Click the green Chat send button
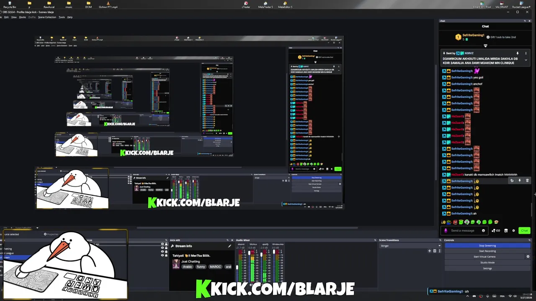This screenshot has width=536, height=301. 524,230
